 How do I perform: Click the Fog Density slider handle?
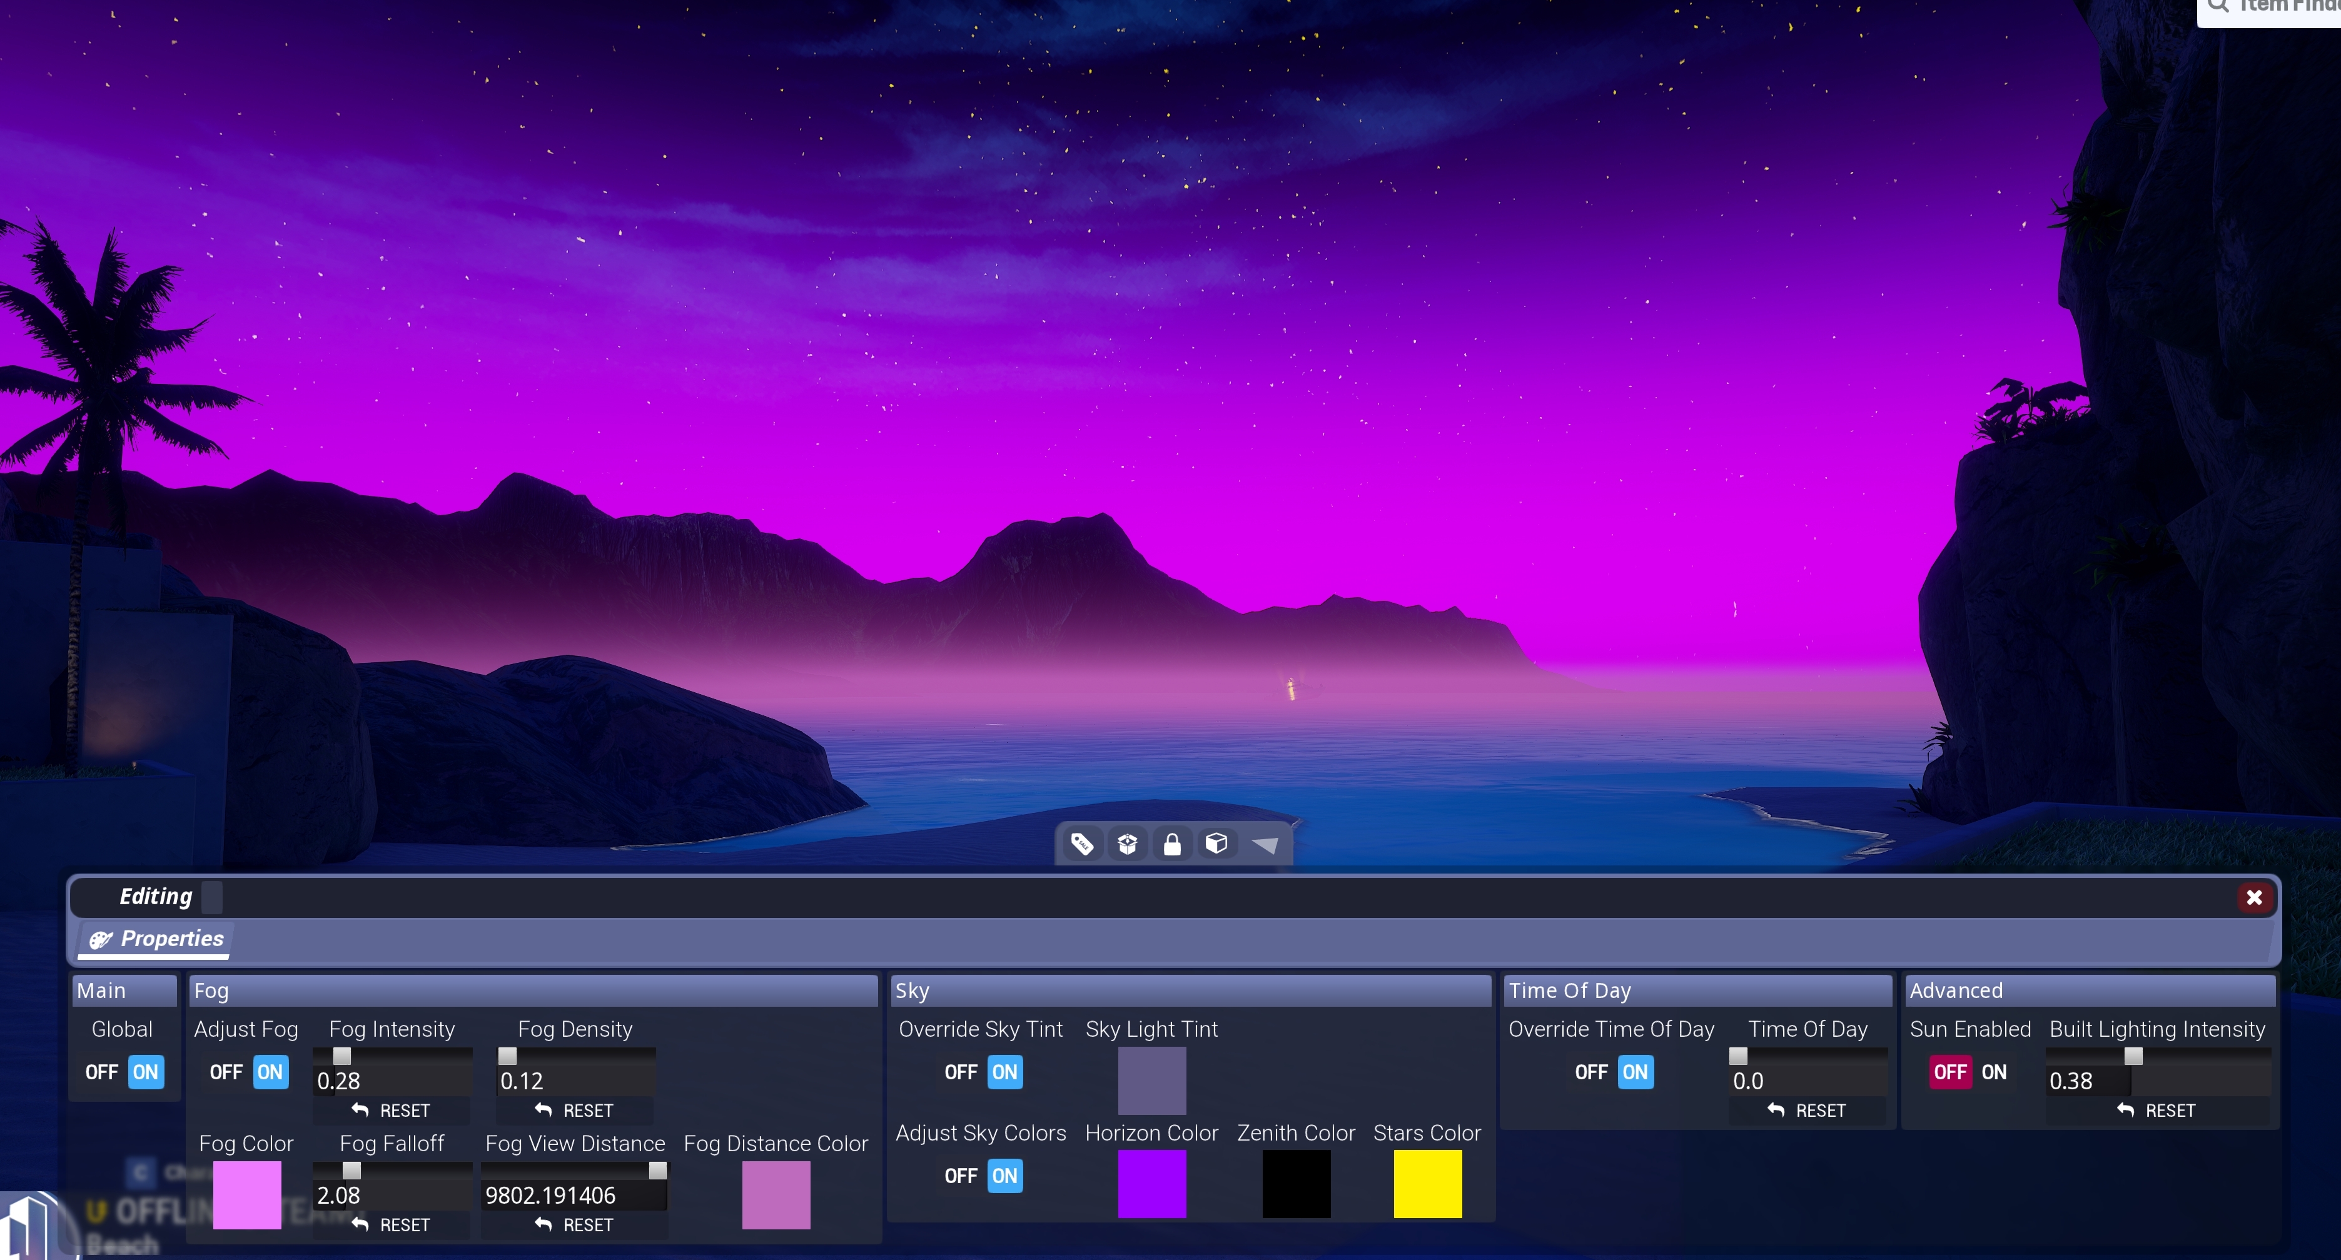[x=507, y=1056]
